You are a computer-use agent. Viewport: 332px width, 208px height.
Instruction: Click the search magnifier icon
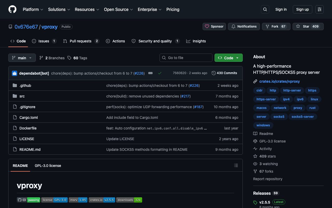pos(265,9)
